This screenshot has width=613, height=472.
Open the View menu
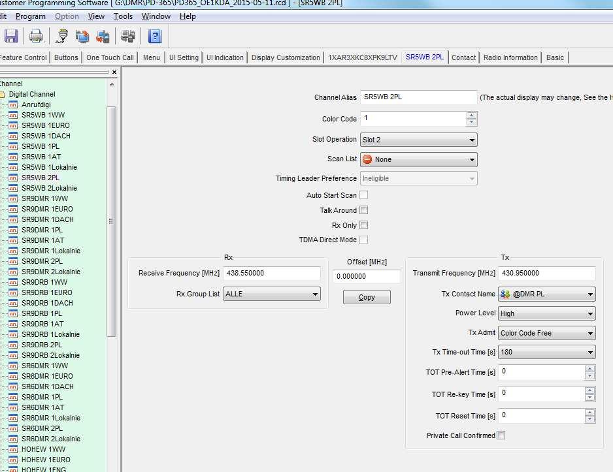[96, 16]
